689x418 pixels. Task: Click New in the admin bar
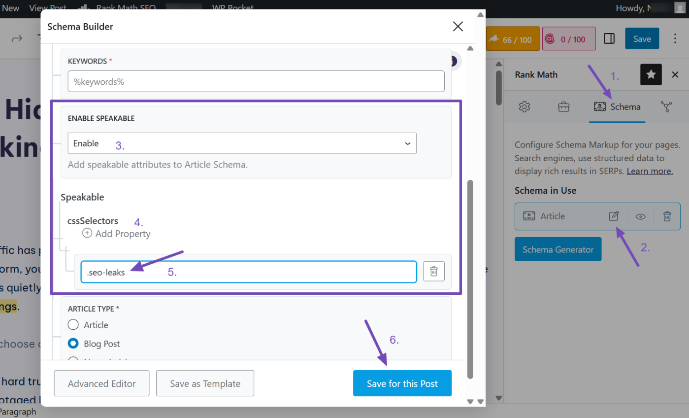[11, 8]
